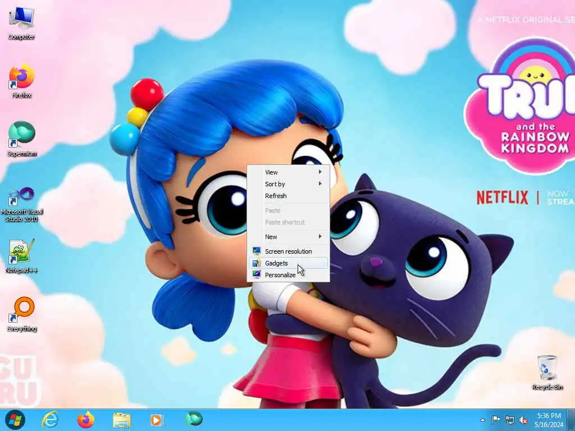Open the Windows Start menu orb
The width and height of the screenshot is (575, 431).
click(15, 420)
